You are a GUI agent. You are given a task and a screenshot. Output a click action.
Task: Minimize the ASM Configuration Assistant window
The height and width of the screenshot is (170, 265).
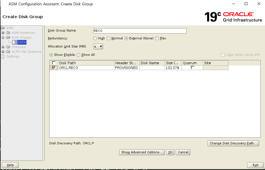[234, 4]
